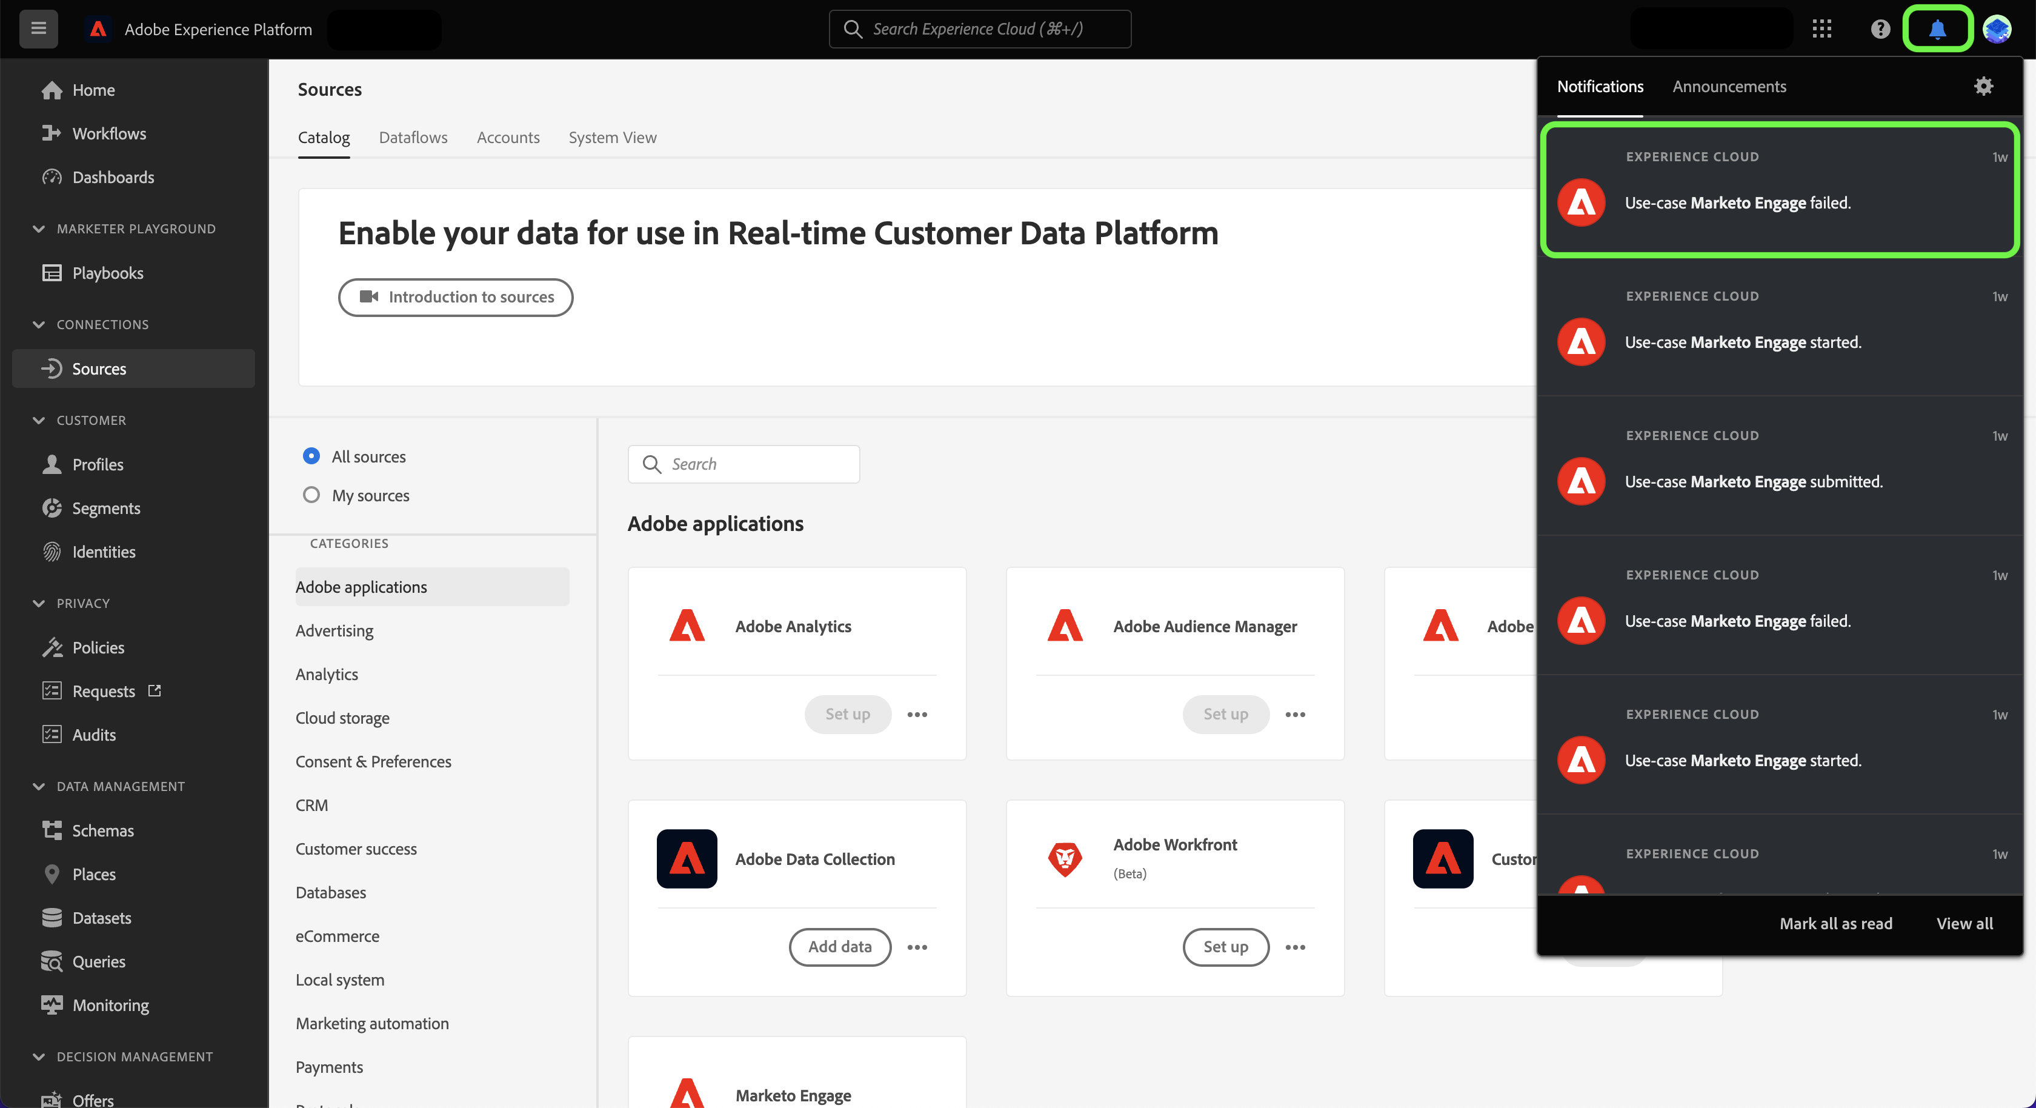The height and width of the screenshot is (1108, 2036).
Task: Click Mark all as read
Action: [1835, 923]
